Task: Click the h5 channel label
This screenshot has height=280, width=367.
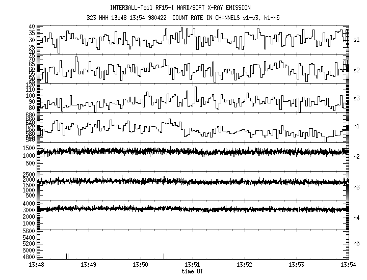Action: (357, 244)
